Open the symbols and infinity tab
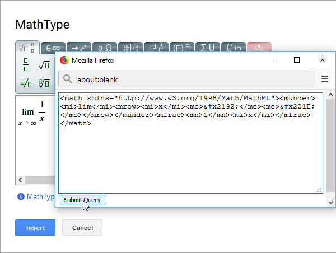This screenshot has height=253, width=336. (x=53, y=48)
